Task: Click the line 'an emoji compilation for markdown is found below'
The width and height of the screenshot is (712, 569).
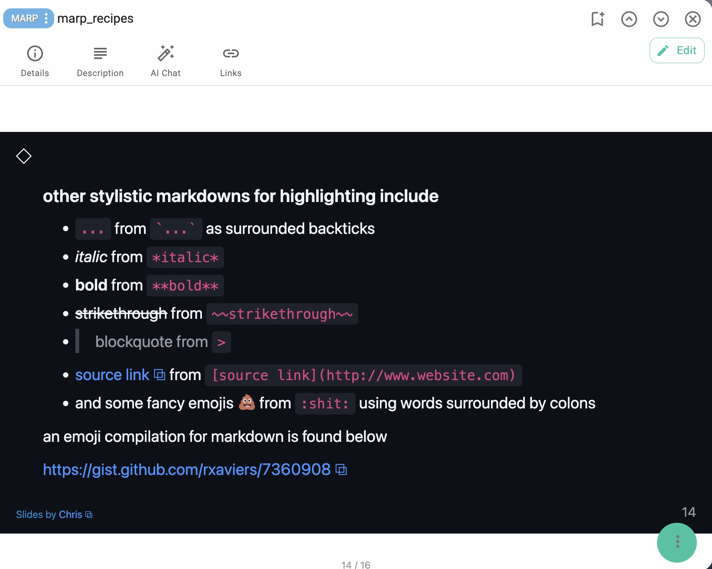Action: click(x=215, y=437)
